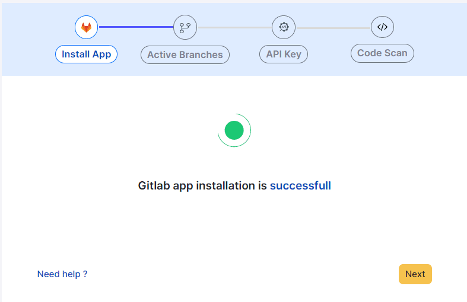The image size is (467, 302).
Task: Open the Need help ? link
Action: (x=62, y=274)
